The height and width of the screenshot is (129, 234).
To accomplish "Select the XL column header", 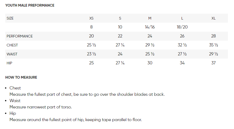I will 213,18.
